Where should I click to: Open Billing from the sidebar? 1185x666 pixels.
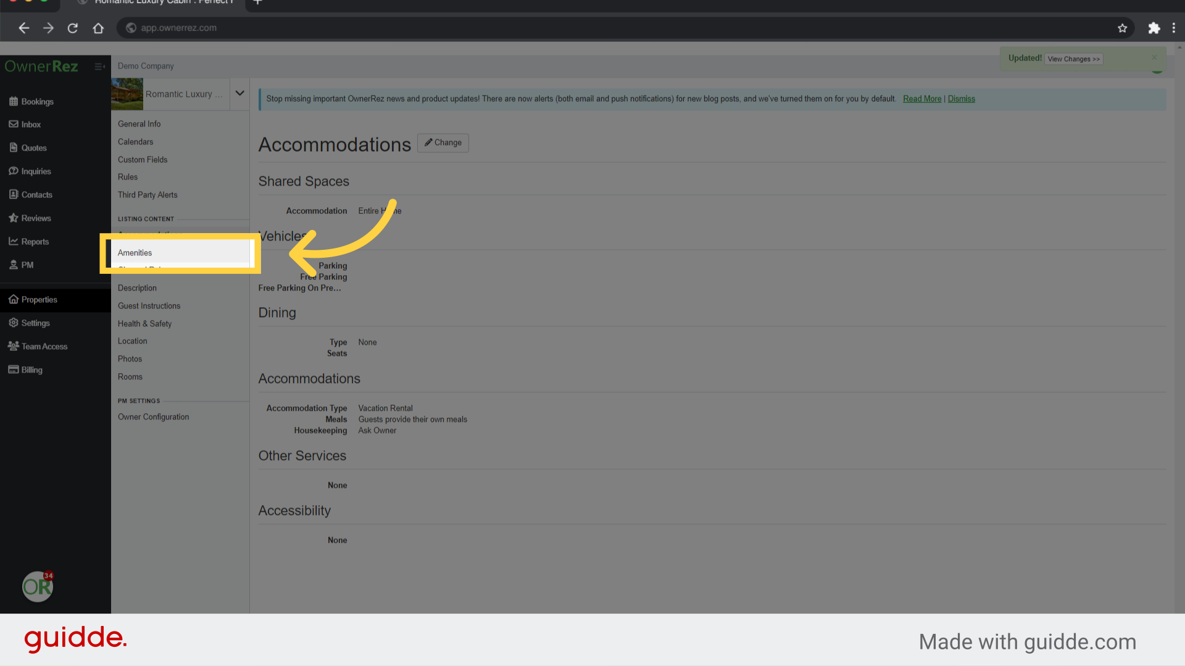tap(30, 369)
